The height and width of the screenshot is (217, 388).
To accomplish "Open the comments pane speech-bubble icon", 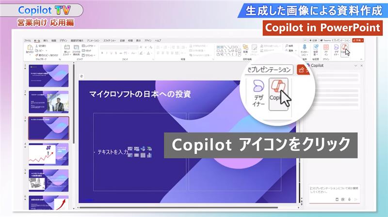I will pyautogui.click(x=305, y=40).
